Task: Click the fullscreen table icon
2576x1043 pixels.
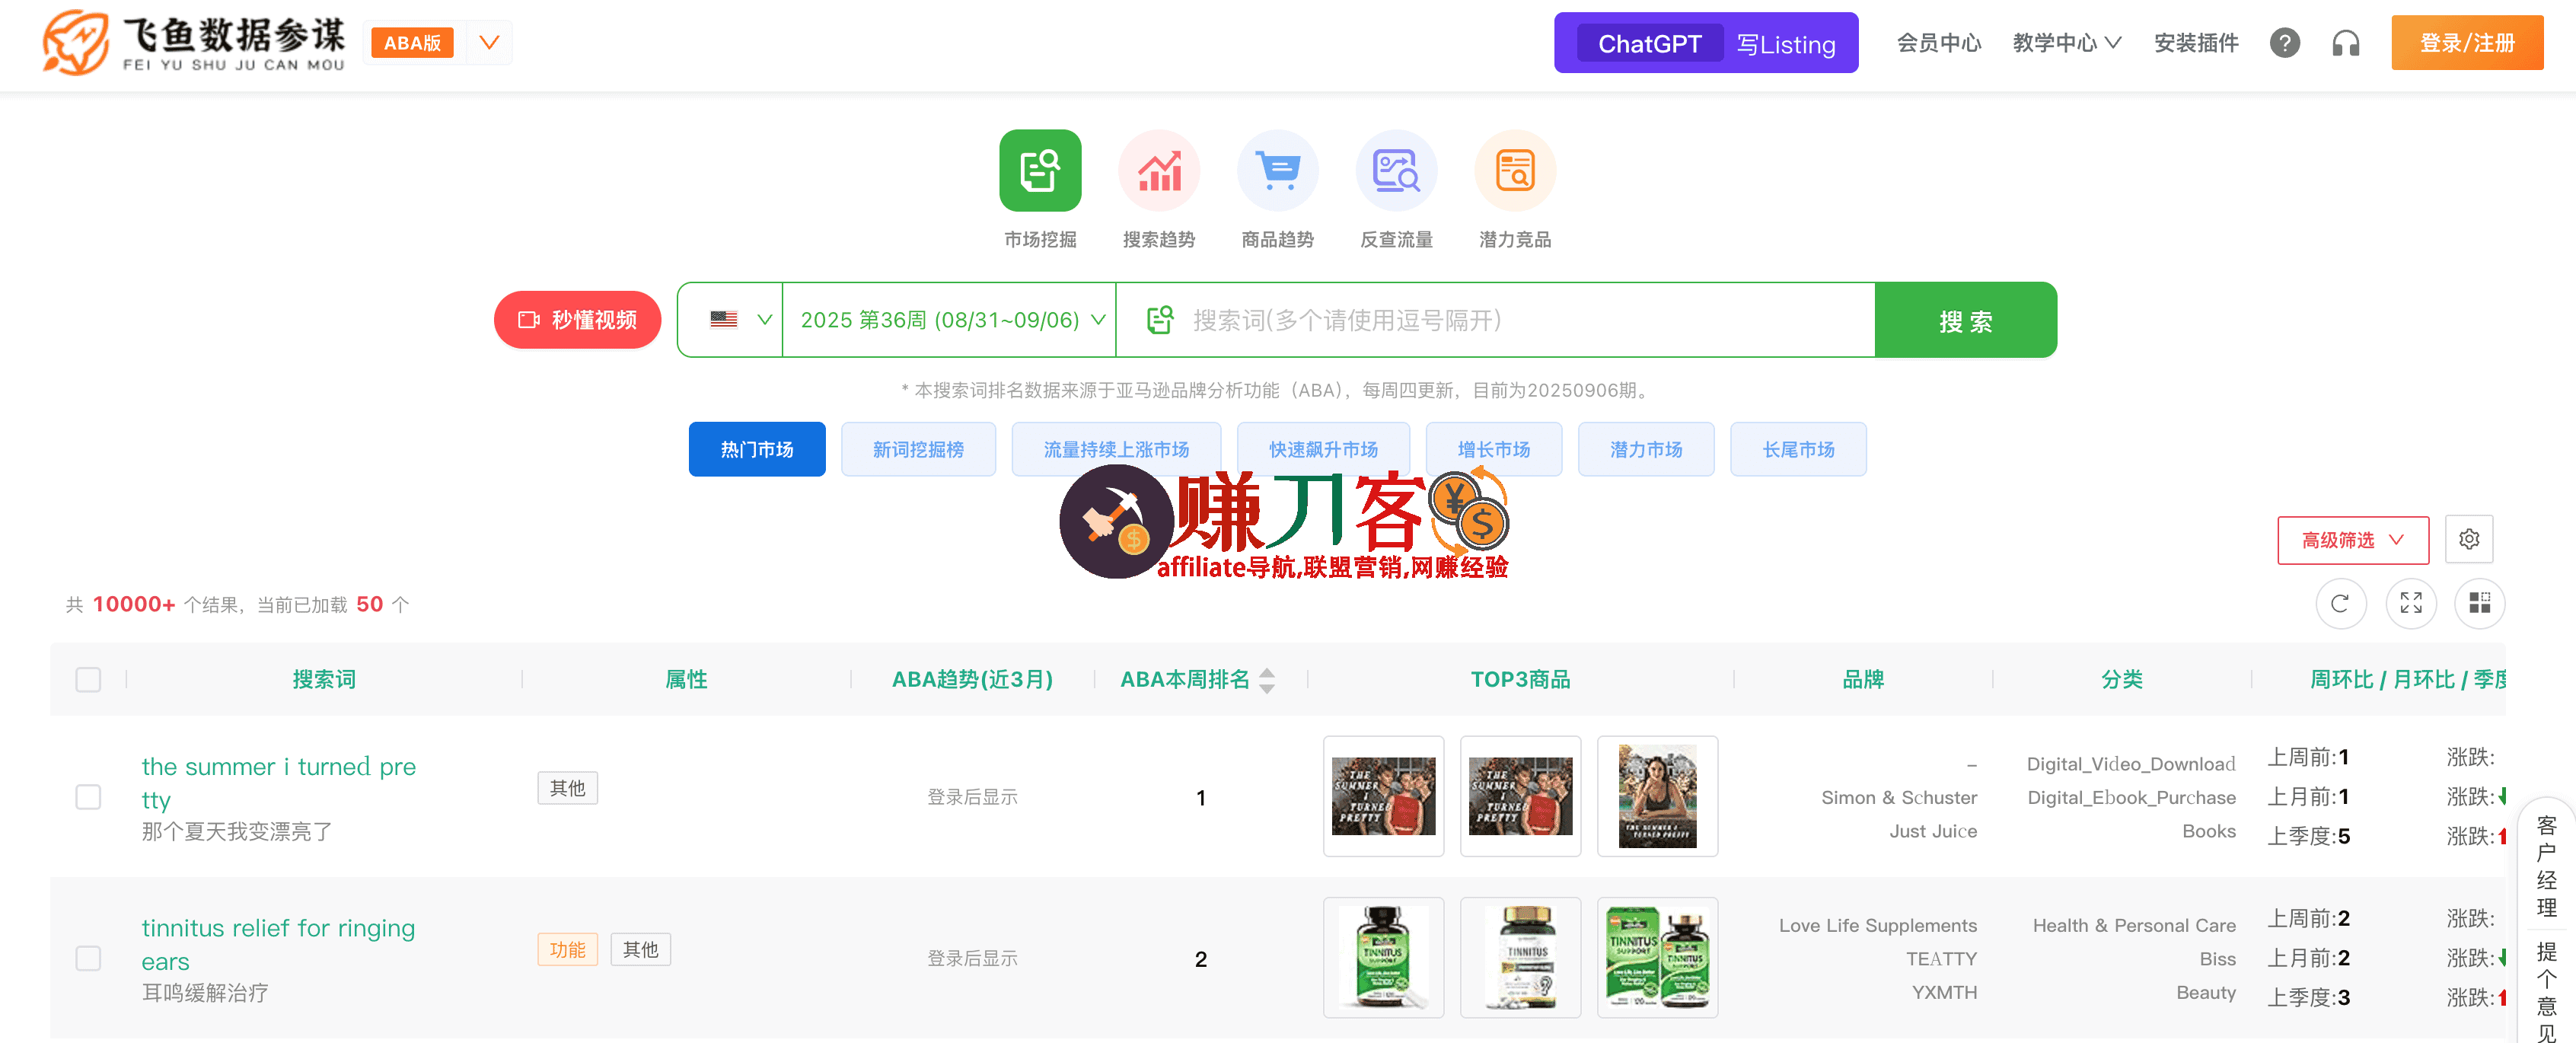Action: coord(2411,603)
